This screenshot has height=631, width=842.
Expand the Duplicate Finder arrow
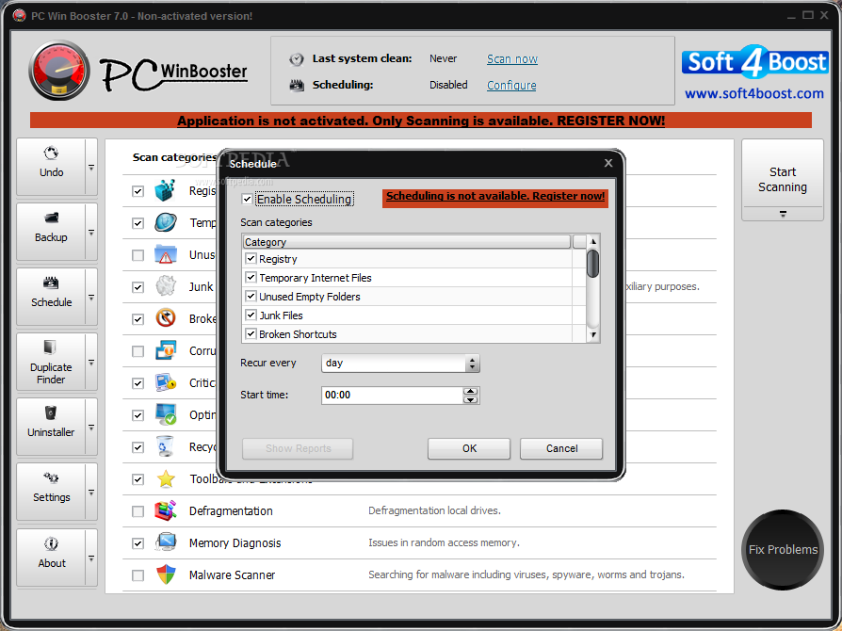pyautogui.click(x=91, y=363)
